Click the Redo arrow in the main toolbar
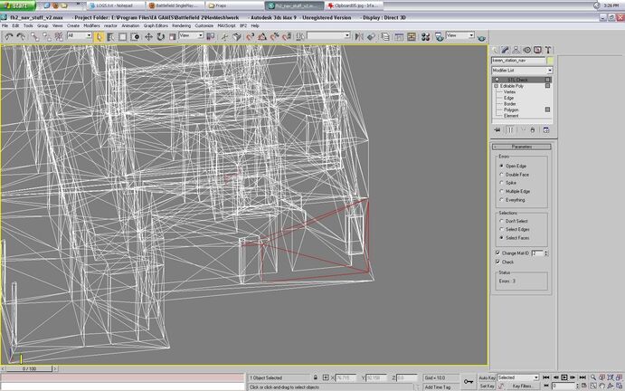625x391 pixels. point(21,37)
